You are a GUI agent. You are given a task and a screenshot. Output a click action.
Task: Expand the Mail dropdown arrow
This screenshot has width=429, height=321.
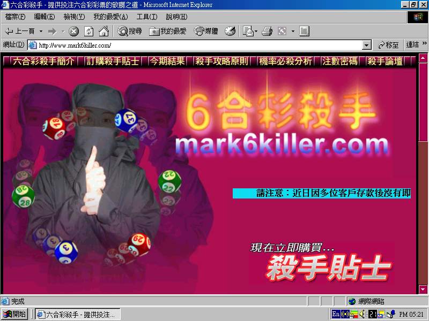tap(256, 32)
